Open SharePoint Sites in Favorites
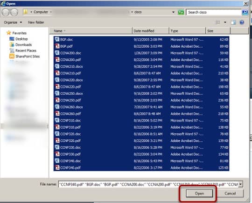The image size is (252, 203). click(28, 57)
